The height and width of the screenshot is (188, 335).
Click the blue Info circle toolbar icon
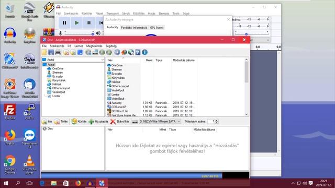tap(144, 52)
